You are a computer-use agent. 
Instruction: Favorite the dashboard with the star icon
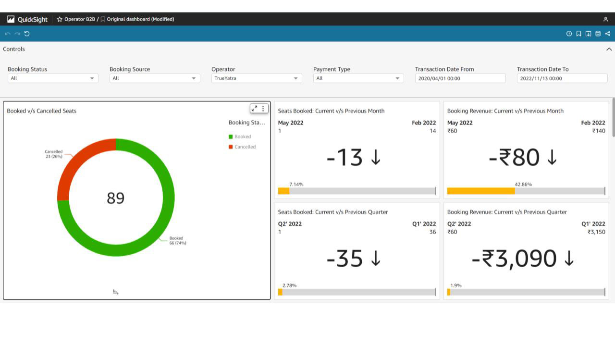[60, 19]
